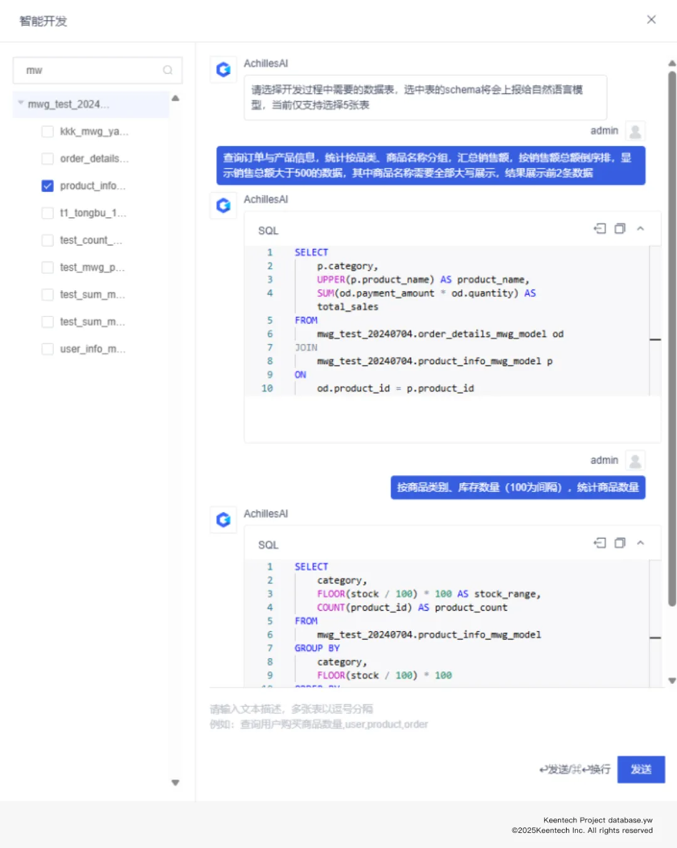Image resolution: width=677 pixels, height=848 pixels.
Task: Click the chat vertical scrollbar thumb
Action: click(672, 338)
